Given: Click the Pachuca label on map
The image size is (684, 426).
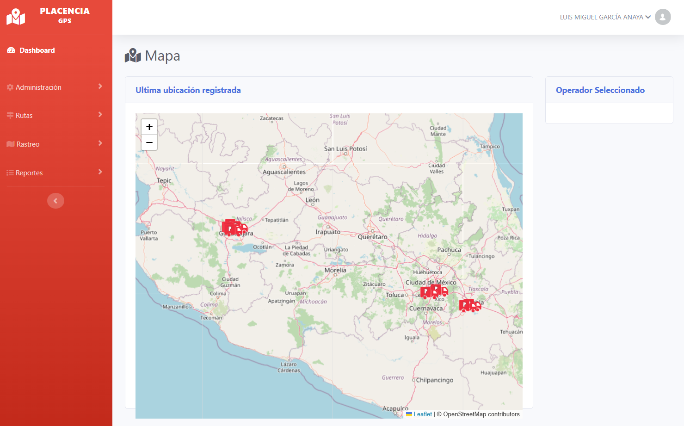Looking at the screenshot, I should pos(449,250).
